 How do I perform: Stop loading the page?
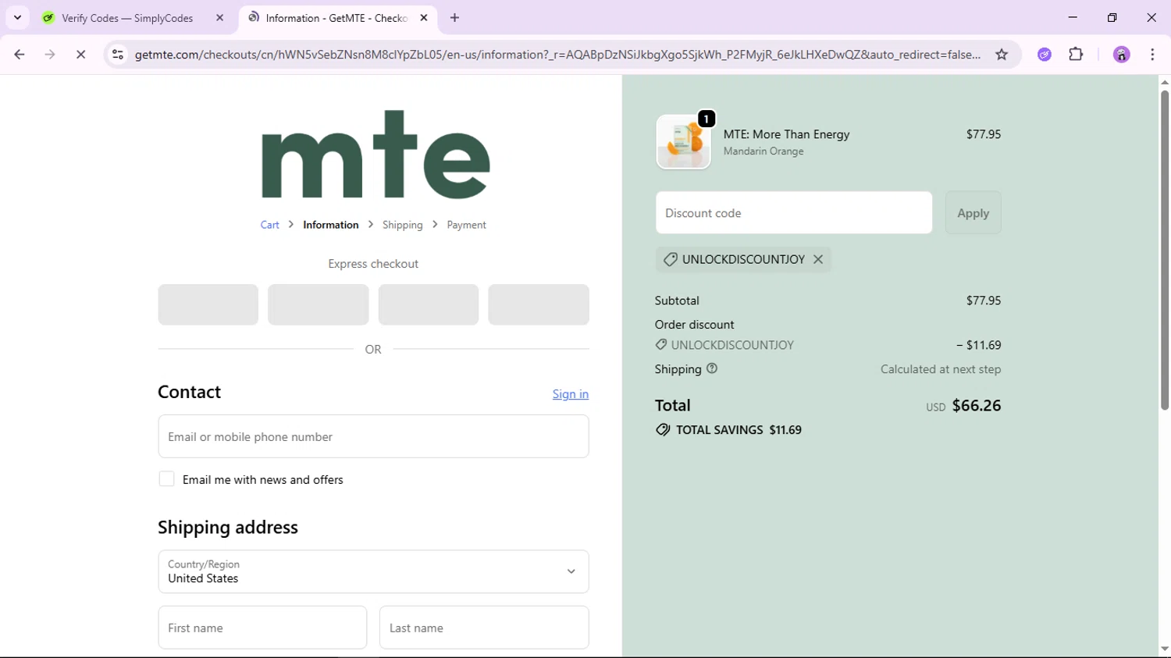click(80, 55)
